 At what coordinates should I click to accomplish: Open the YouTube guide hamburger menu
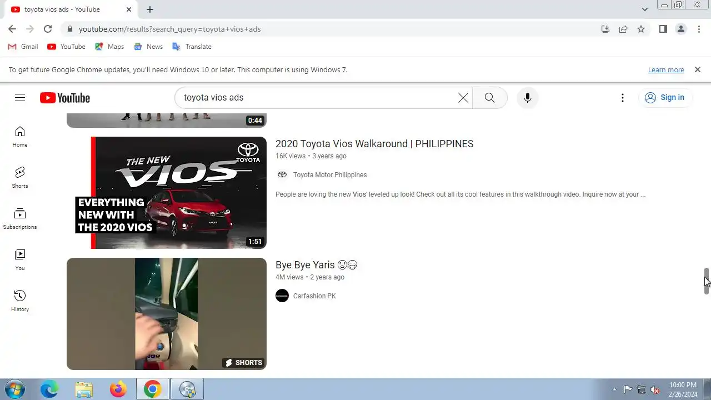click(20, 98)
